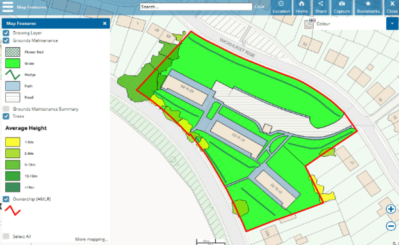Viewport: 399px width, 245px height.
Task: Enable Grounds Maintenance Summary checkbox
Action: coord(6,109)
